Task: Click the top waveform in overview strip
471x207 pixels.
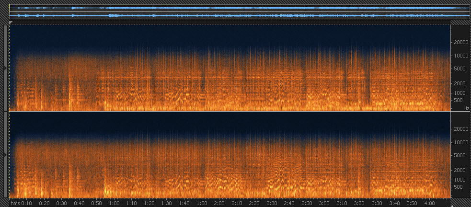Action: coord(239,8)
